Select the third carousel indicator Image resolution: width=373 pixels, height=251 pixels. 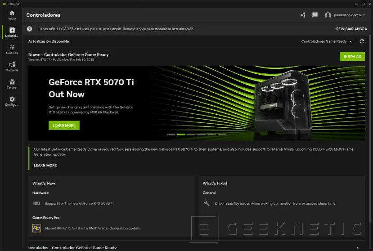pyautogui.click(x=191, y=134)
